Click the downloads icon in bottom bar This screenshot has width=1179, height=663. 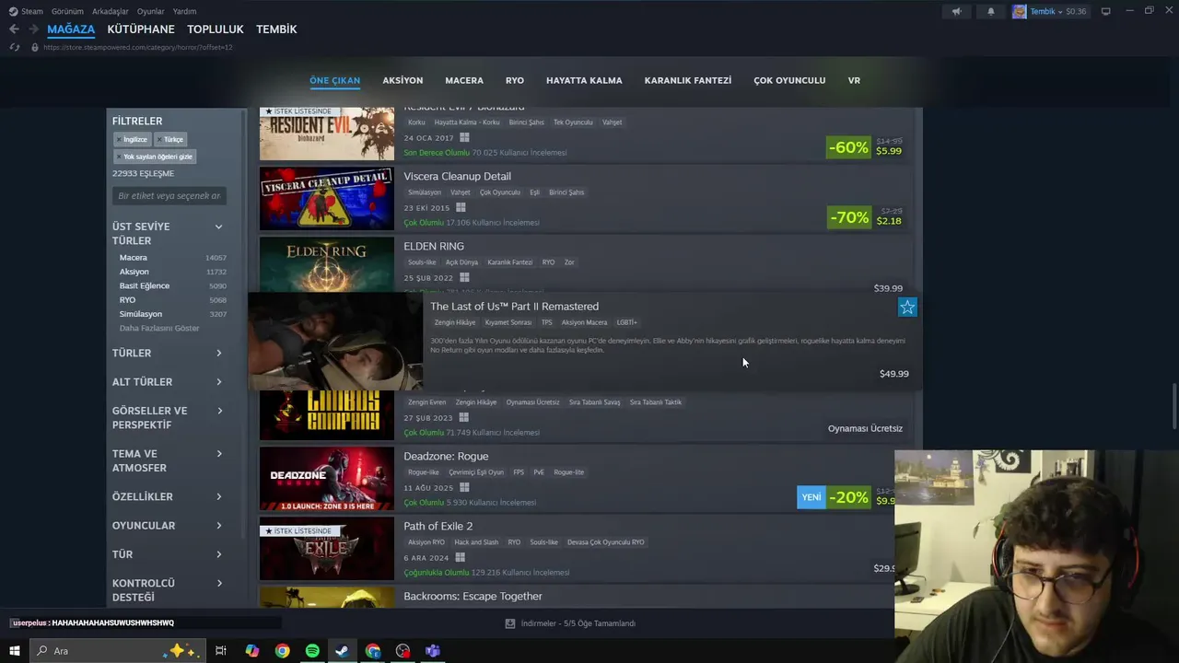tap(510, 623)
